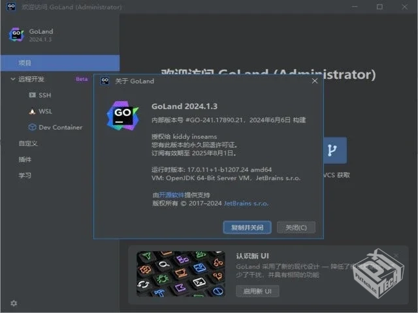Minimize the GoLand welcome window
418x313 pixels.
coord(355,7)
